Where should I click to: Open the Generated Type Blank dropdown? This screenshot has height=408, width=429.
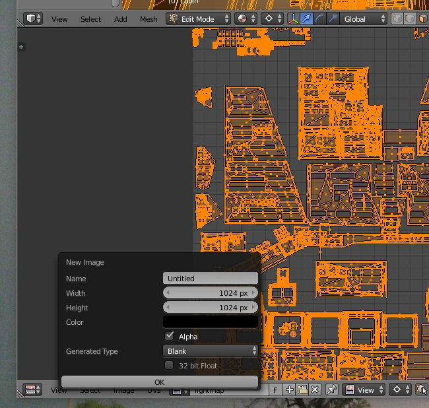(x=211, y=351)
